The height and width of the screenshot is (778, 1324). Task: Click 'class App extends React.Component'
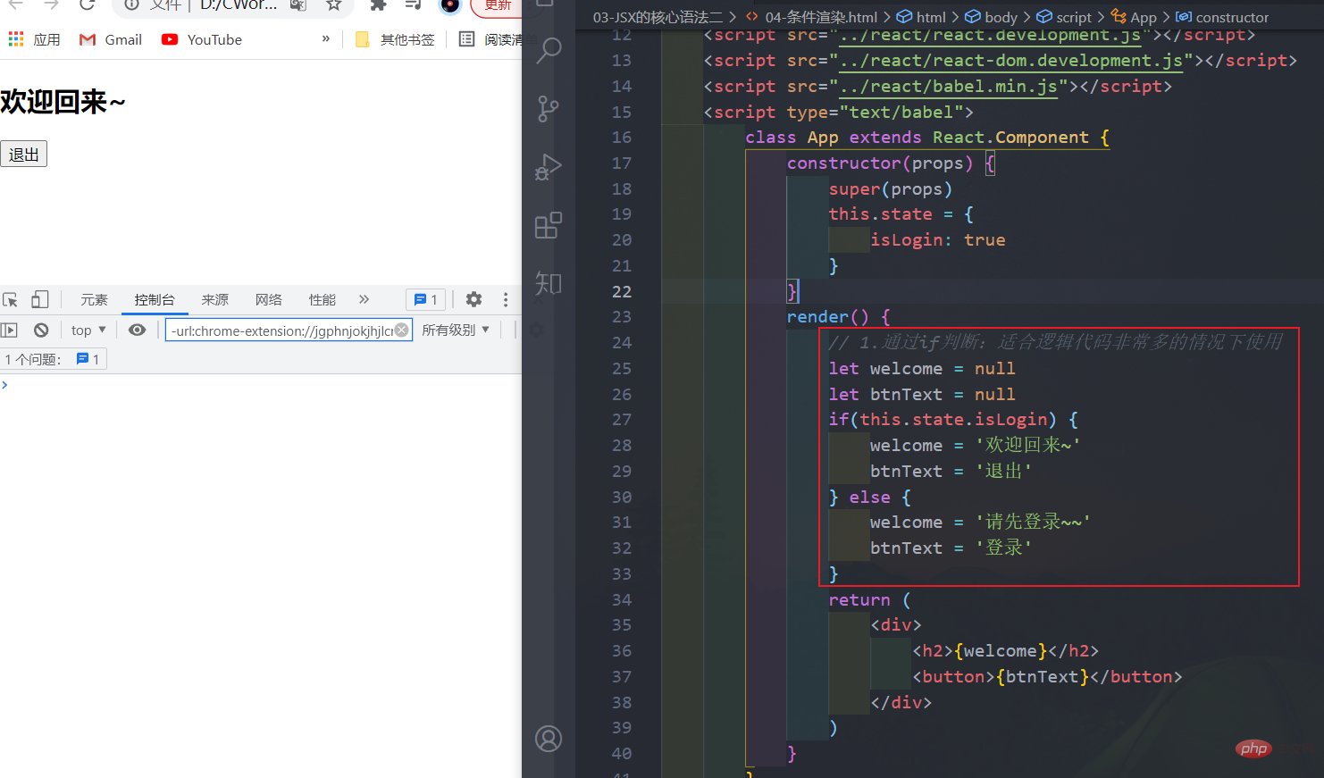917,138
